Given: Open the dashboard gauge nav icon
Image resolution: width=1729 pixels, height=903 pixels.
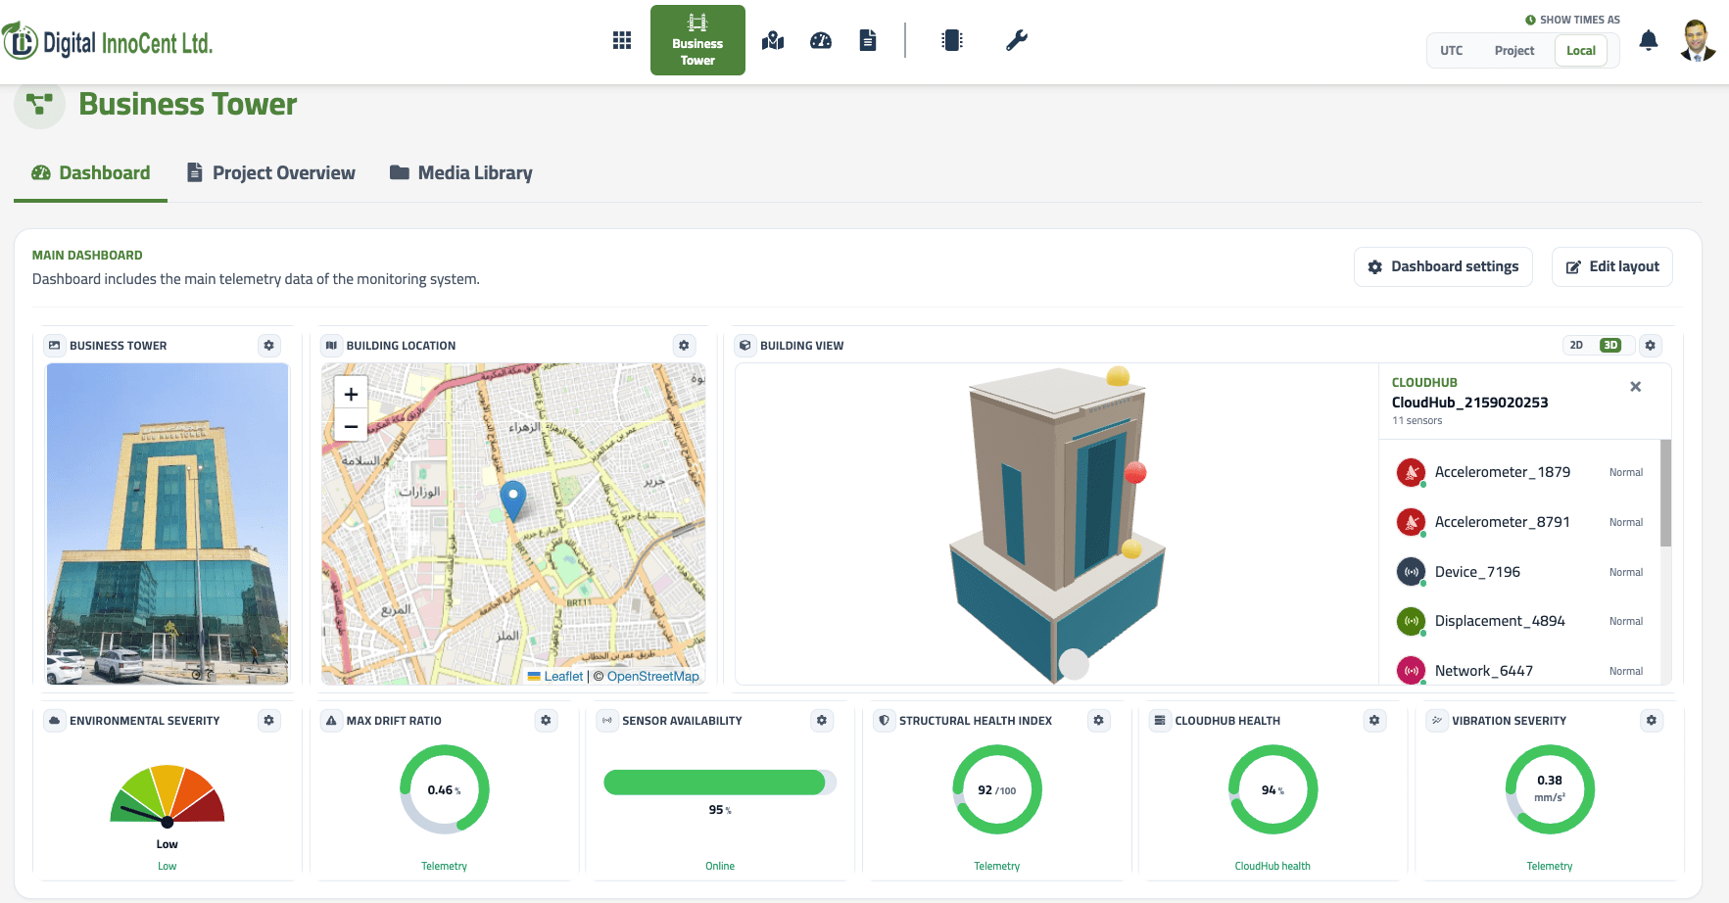Looking at the screenshot, I should point(821,40).
